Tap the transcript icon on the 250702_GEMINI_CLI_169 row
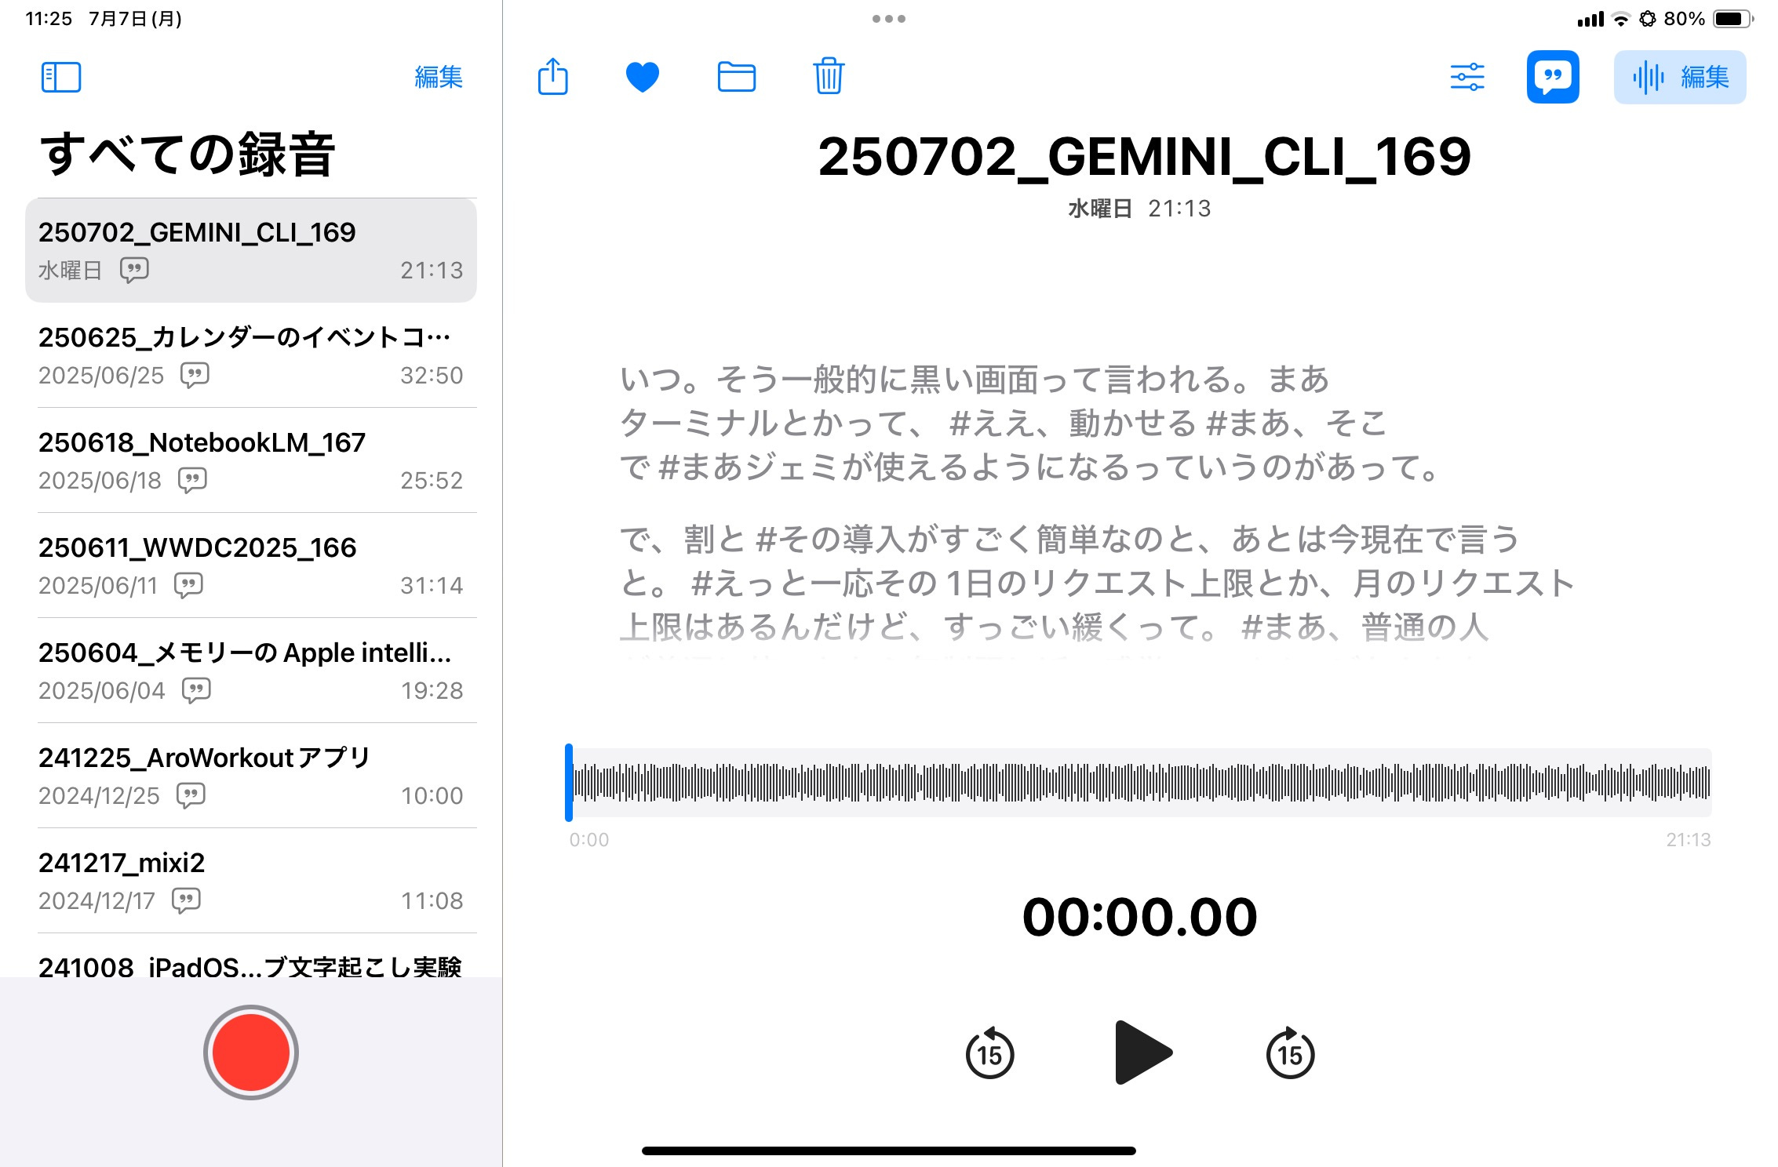 (x=134, y=270)
